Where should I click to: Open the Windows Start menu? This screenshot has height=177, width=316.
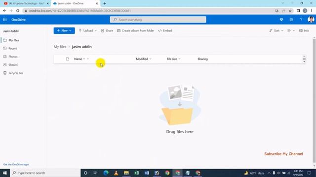[x=5, y=173]
